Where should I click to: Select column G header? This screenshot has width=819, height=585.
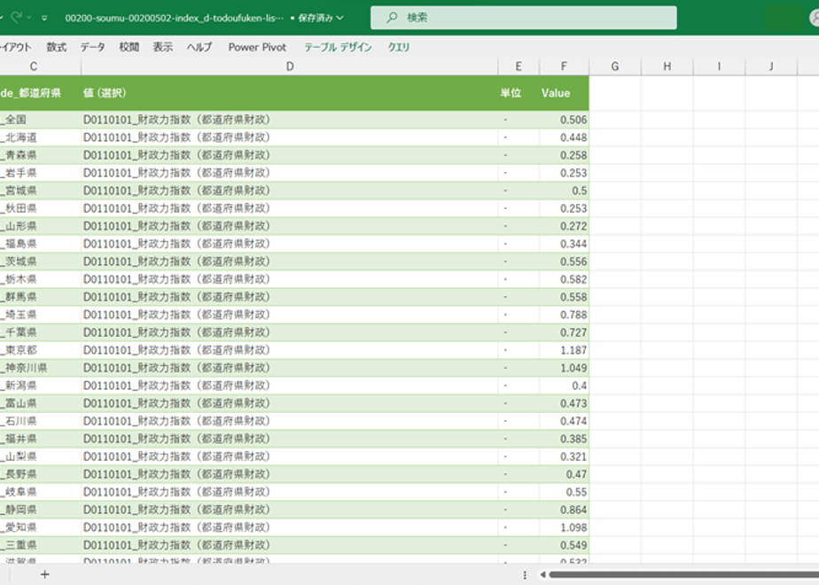click(615, 66)
